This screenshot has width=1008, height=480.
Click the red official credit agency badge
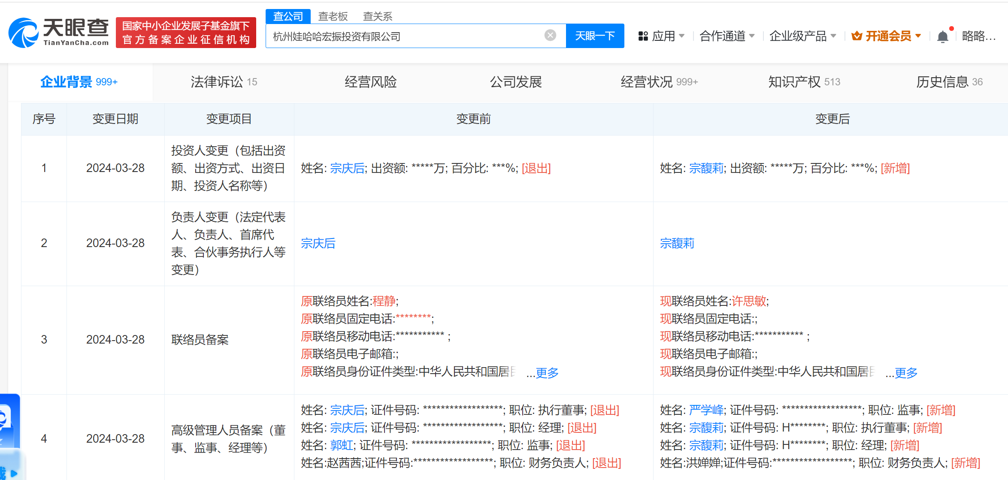point(186,33)
